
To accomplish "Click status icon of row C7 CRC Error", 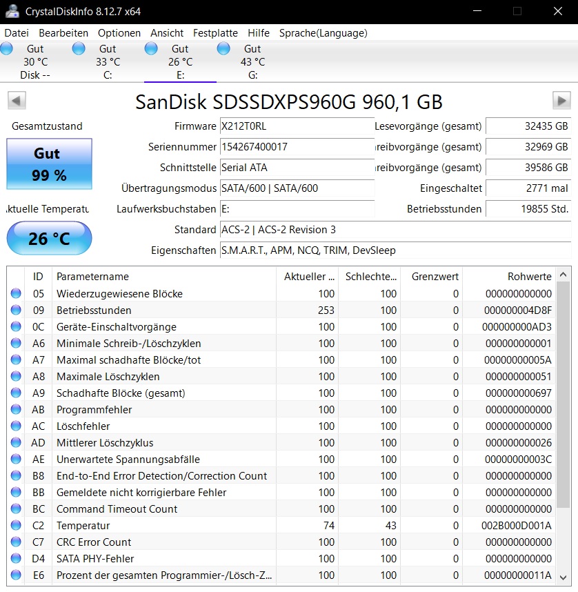I will (x=16, y=542).
